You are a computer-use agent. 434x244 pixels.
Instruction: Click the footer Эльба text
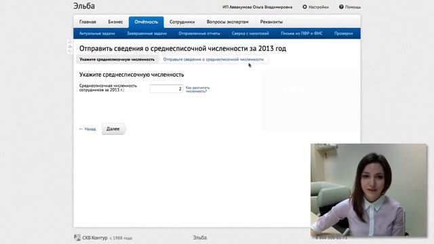[x=200, y=238]
